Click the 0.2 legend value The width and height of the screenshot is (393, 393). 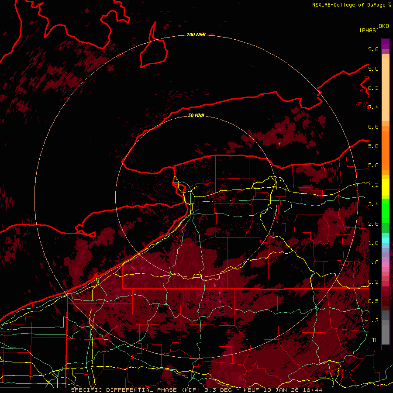click(x=373, y=282)
